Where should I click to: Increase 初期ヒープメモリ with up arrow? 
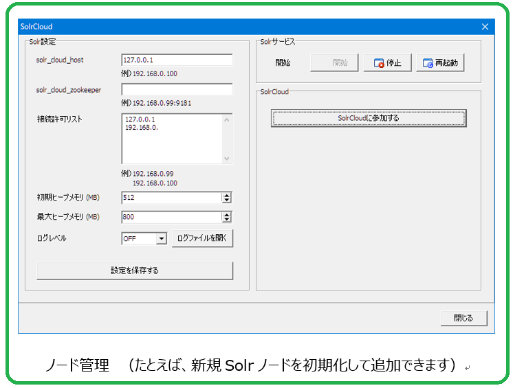(x=227, y=195)
